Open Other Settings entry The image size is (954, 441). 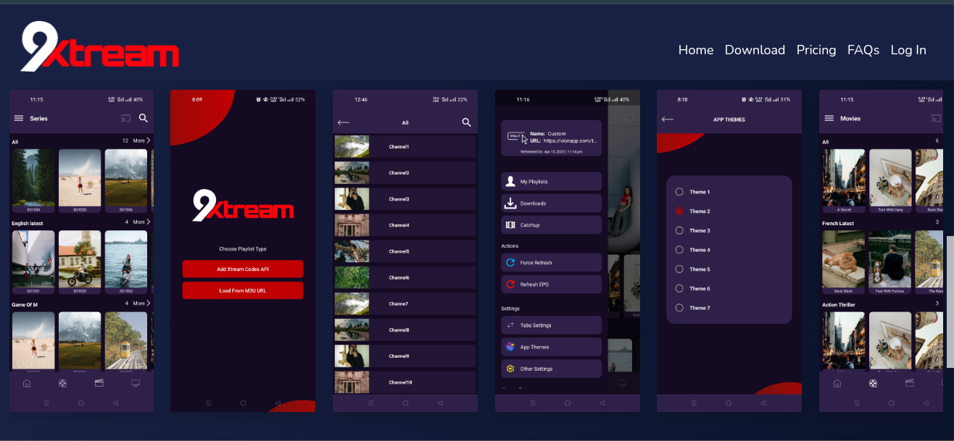click(551, 369)
